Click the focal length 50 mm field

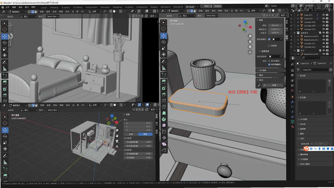(275, 25)
